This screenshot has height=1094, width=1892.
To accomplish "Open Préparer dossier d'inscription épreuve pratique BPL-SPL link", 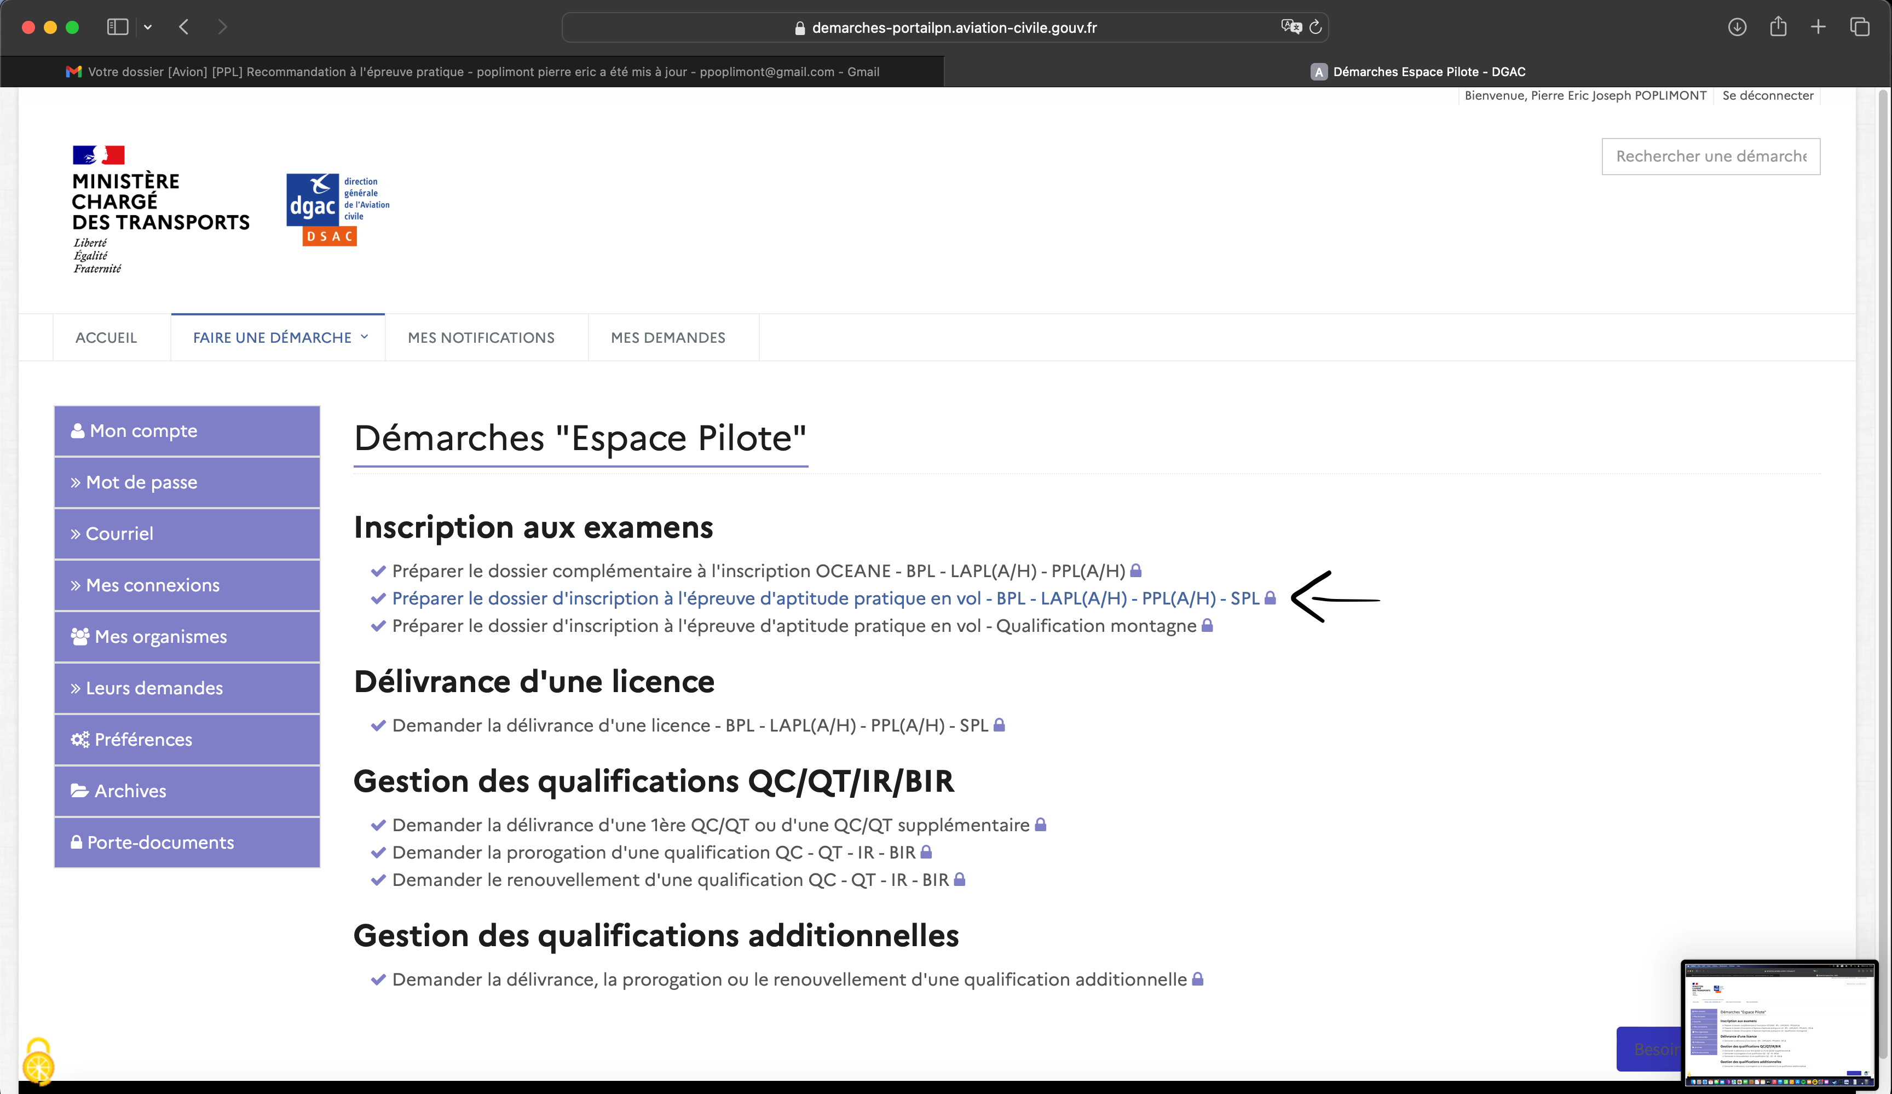I will pos(825,598).
